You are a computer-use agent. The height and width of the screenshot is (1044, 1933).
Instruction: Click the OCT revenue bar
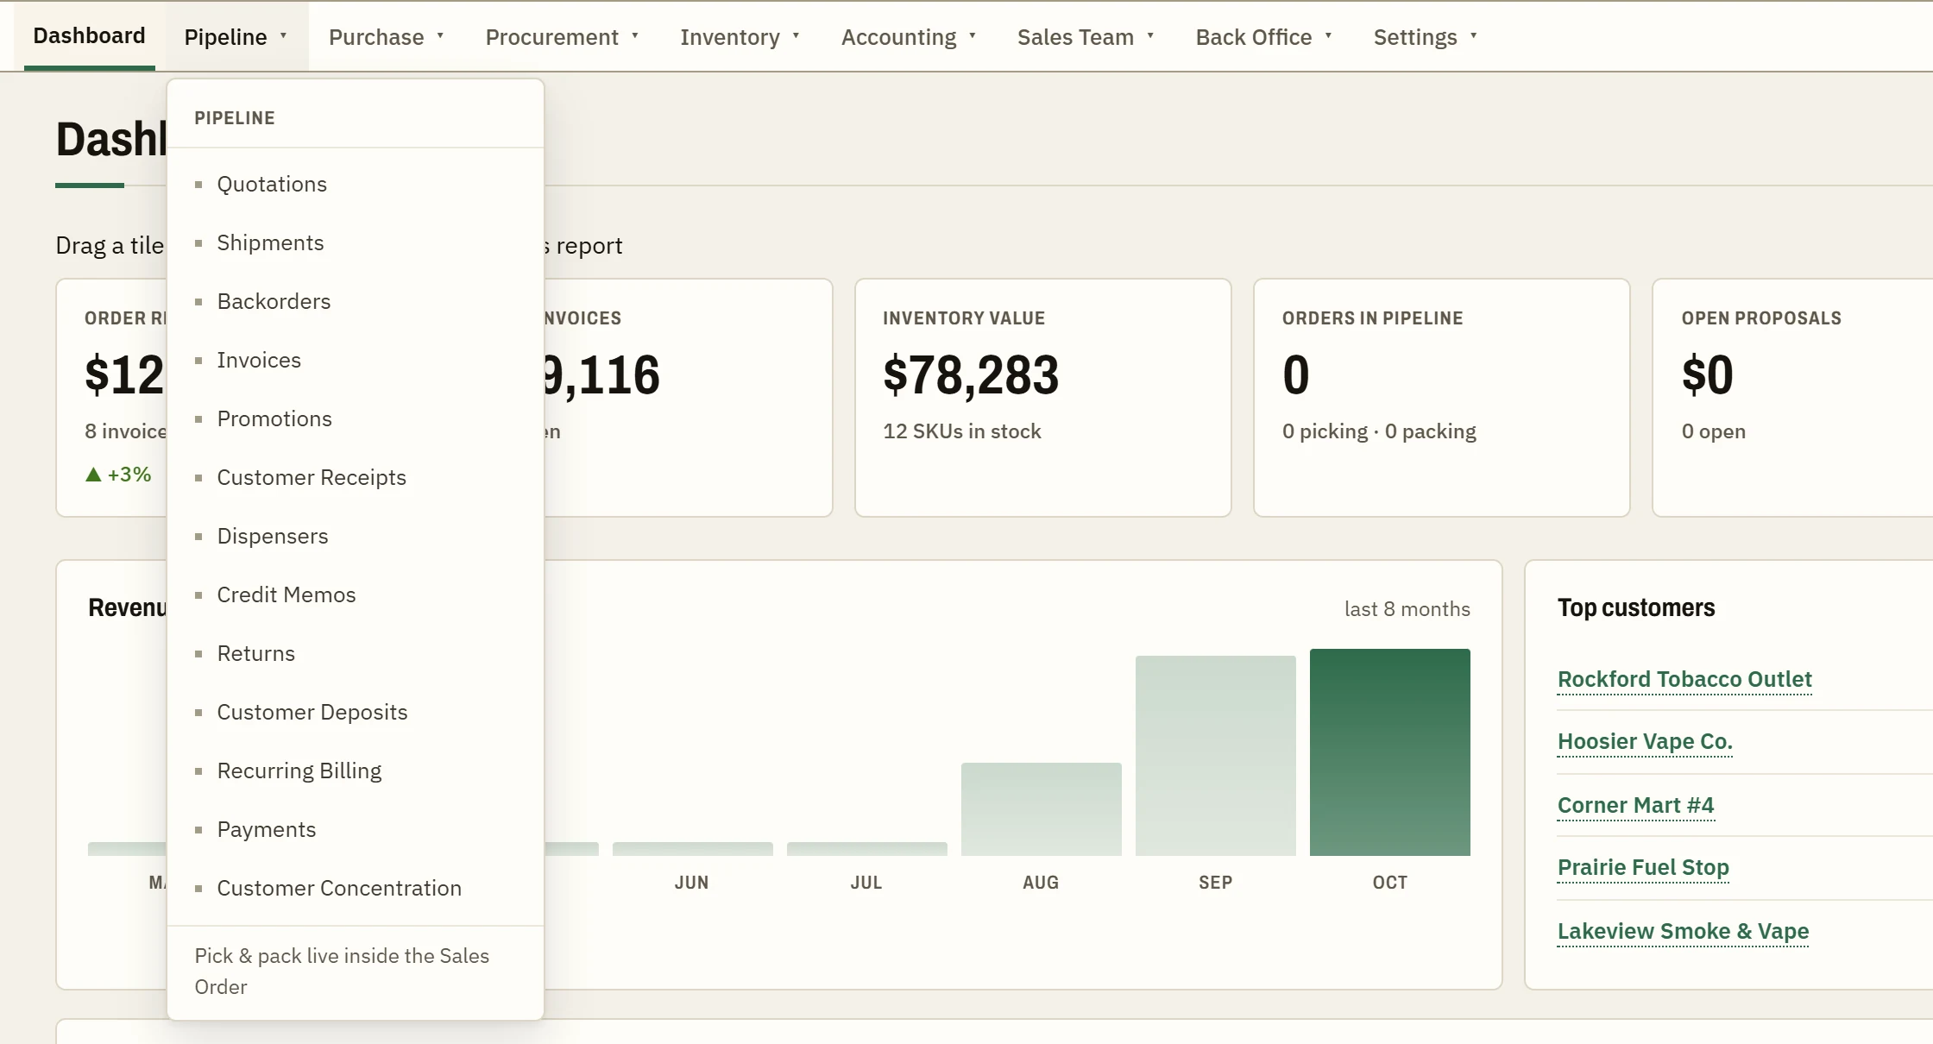coord(1389,752)
